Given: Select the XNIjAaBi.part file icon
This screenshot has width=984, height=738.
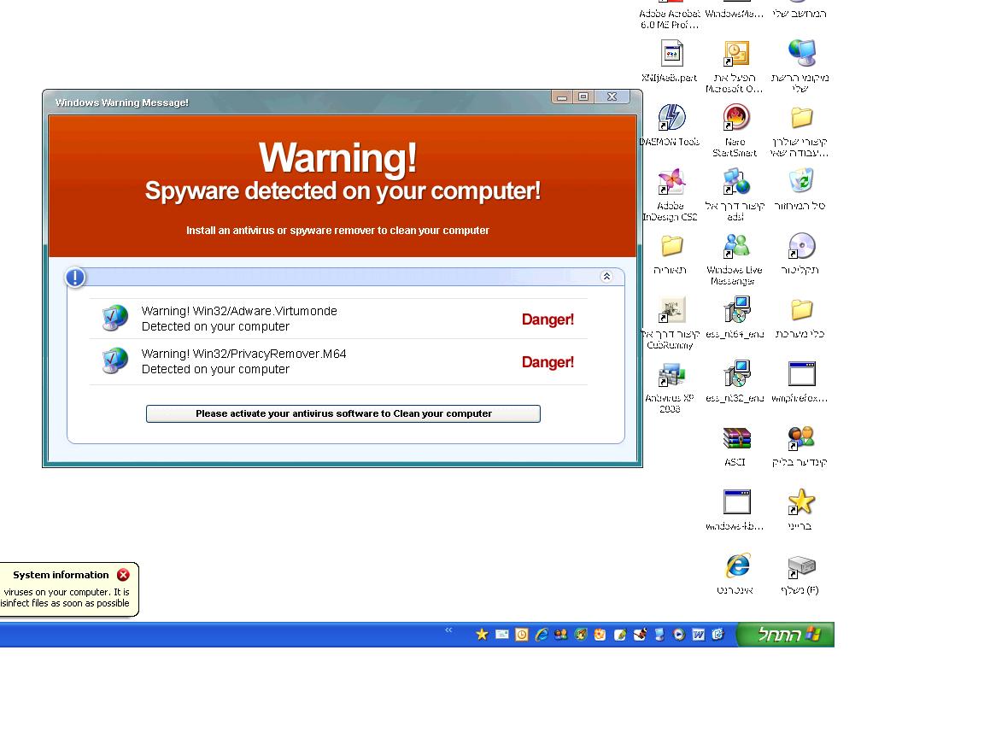Looking at the screenshot, I should [x=671, y=53].
